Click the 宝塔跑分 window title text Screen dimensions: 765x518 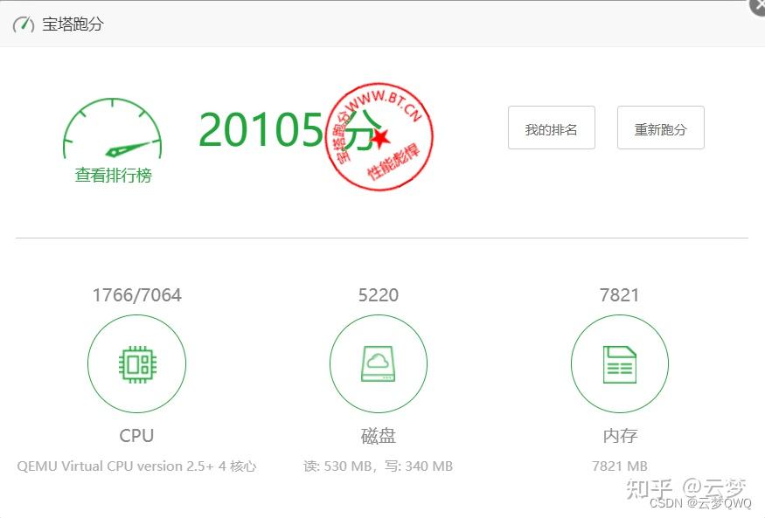coord(73,24)
